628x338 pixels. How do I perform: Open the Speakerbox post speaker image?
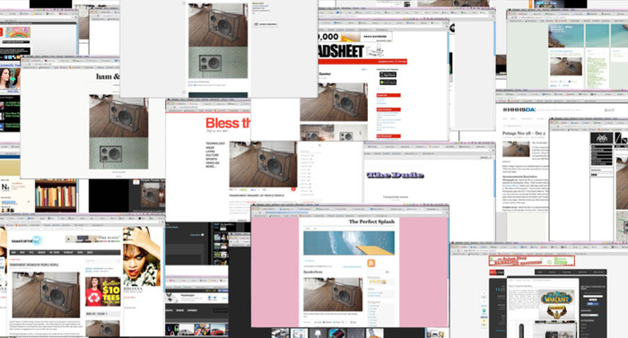333,295
